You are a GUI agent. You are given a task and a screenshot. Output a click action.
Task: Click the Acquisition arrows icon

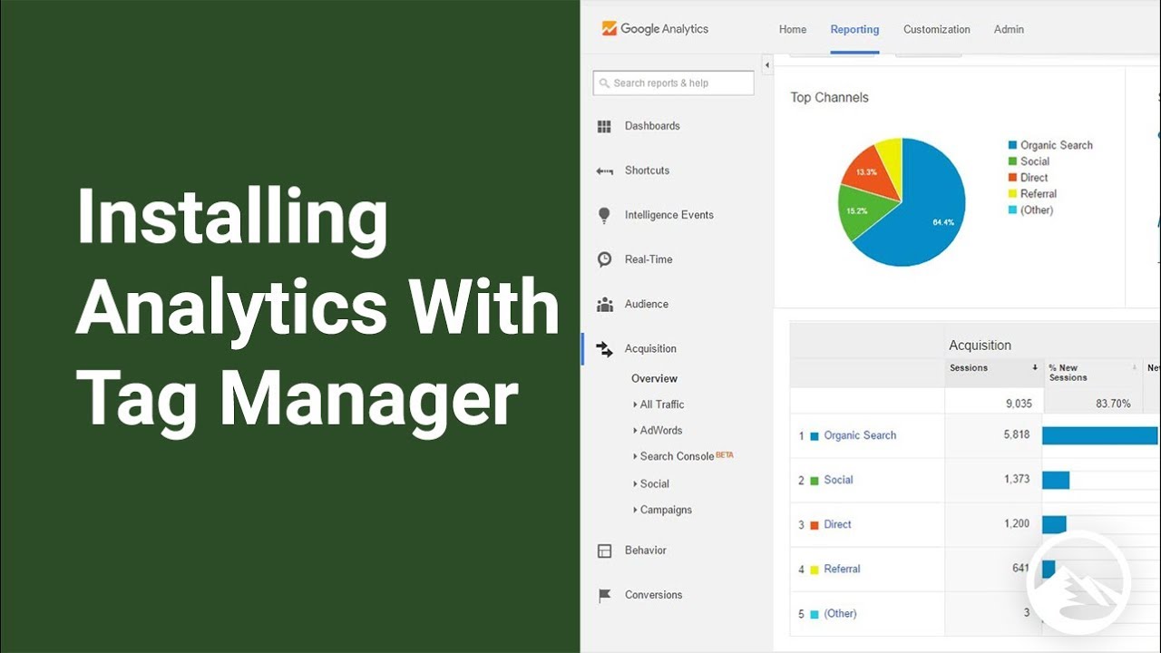pyautogui.click(x=604, y=348)
